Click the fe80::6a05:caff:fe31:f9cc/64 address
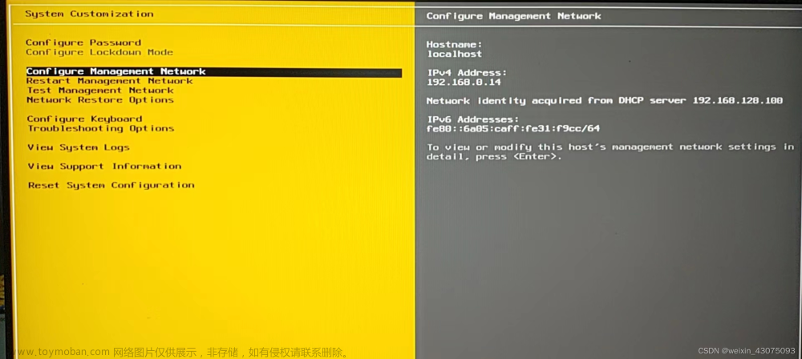The height and width of the screenshot is (359, 802). (x=513, y=129)
